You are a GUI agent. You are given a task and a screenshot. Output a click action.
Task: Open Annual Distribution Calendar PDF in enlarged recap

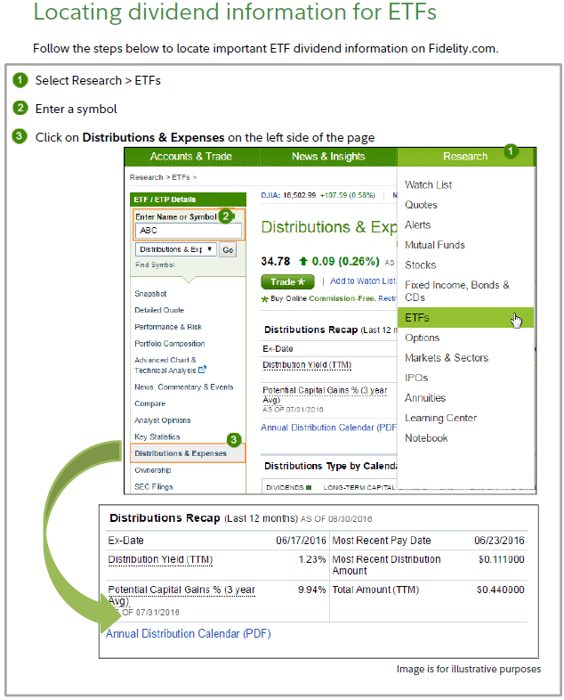coord(188,634)
